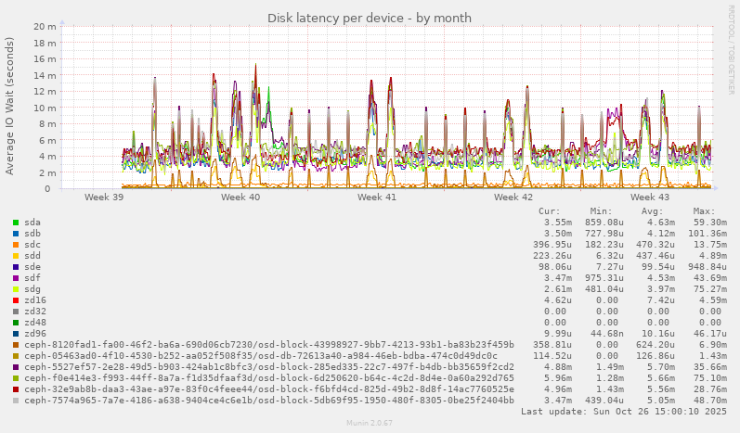Select the Week 42 axis label
740x433 pixels.
coord(513,197)
